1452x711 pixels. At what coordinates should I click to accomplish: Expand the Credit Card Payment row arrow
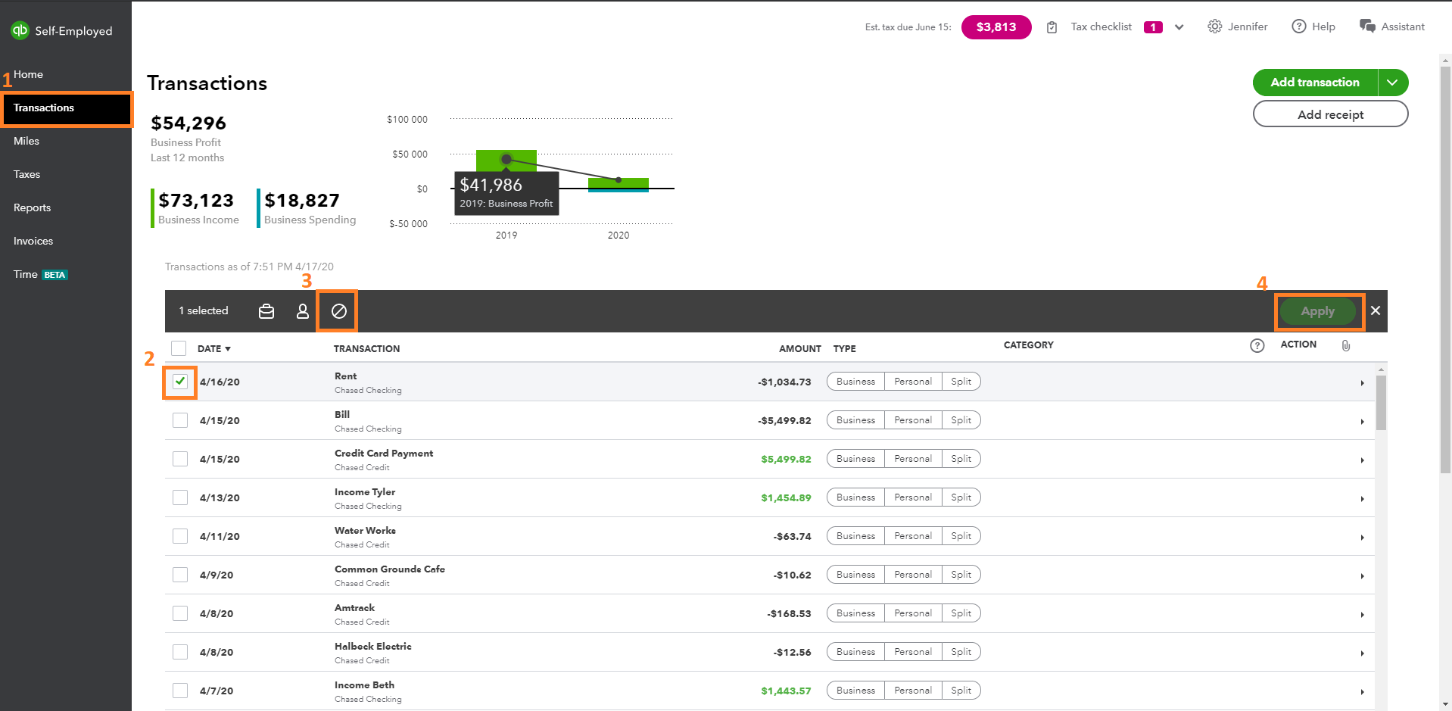tap(1362, 460)
